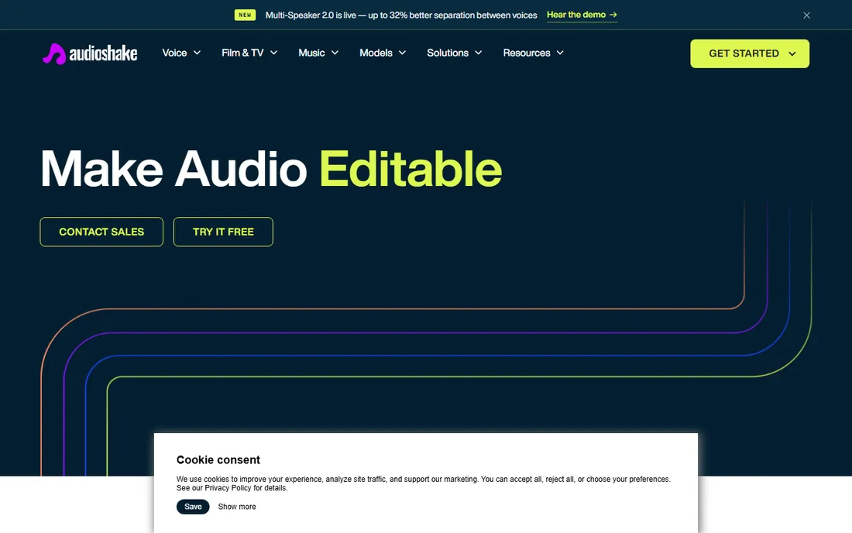Click the AudioShake logo
Image resolution: width=852 pixels, height=533 pixels.
90,53
